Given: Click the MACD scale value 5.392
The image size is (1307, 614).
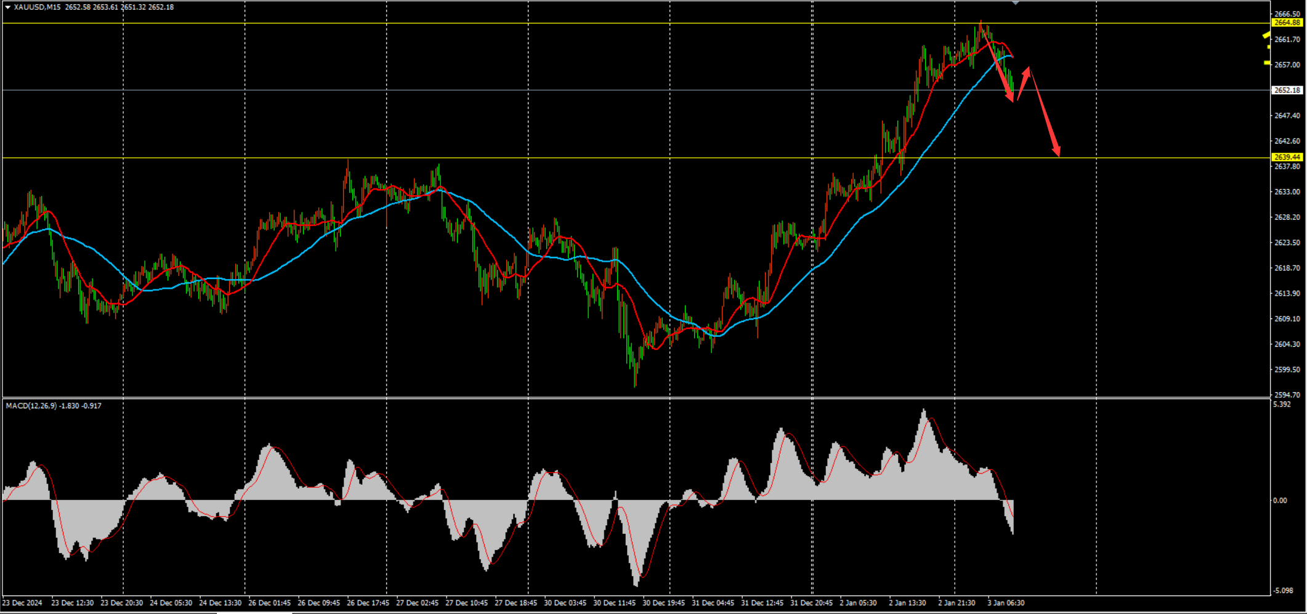Looking at the screenshot, I should [1282, 405].
